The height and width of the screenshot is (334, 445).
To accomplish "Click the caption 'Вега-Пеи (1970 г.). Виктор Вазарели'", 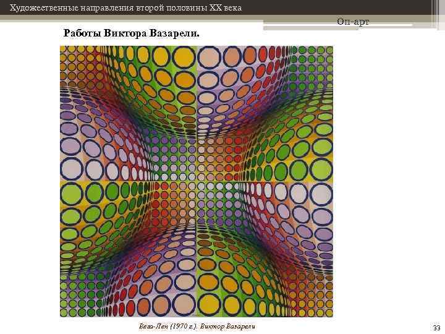I will (x=197, y=327).
